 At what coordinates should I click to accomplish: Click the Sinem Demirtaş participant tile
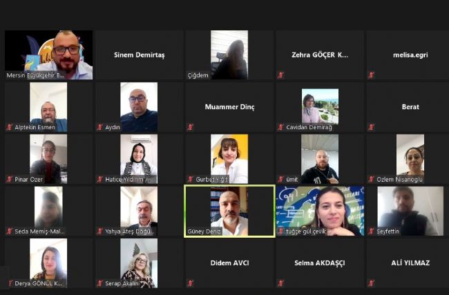139,55
